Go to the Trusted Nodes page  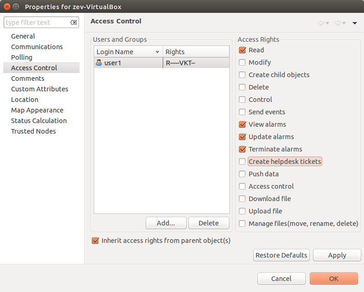coord(33,131)
